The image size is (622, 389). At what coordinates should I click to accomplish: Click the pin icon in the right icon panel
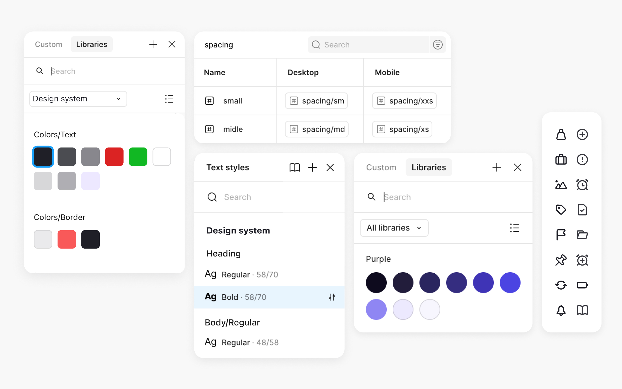(561, 260)
